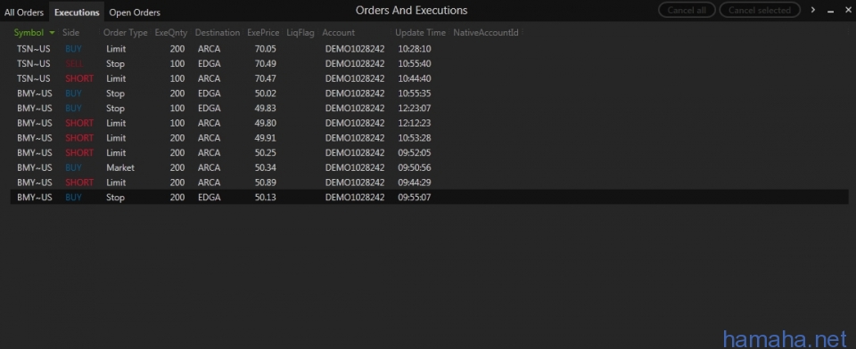
Task: Minimize the Orders And Executions window
Action: click(x=830, y=11)
